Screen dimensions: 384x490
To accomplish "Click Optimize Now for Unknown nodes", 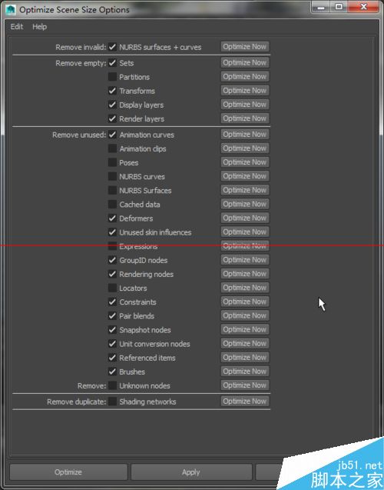I will (x=245, y=385).
